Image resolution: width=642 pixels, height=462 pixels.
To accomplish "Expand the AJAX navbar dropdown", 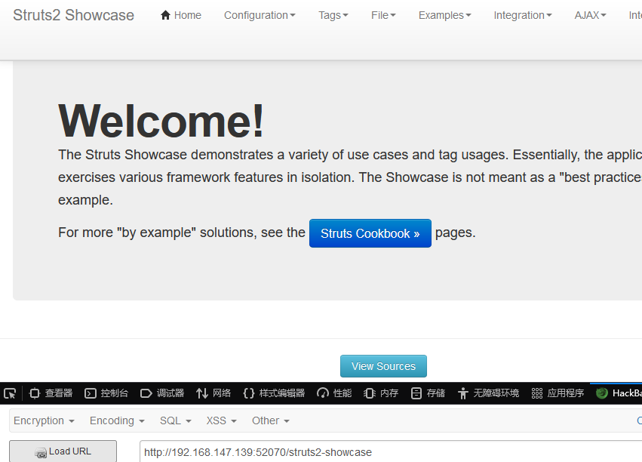I will (x=590, y=15).
